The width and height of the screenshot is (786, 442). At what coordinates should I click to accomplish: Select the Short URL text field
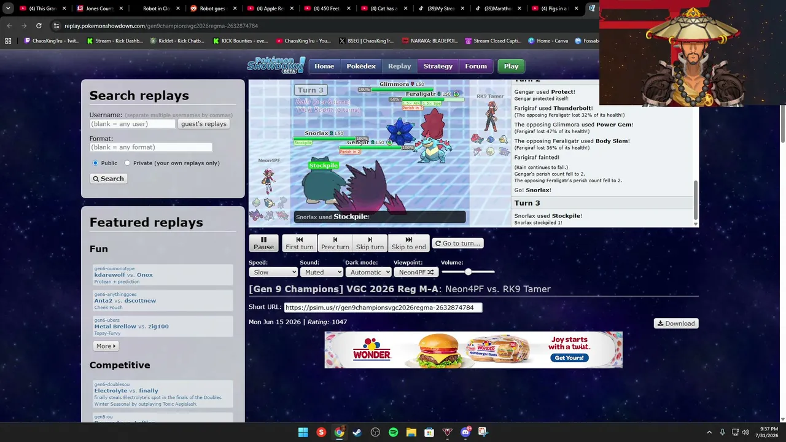(383, 308)
